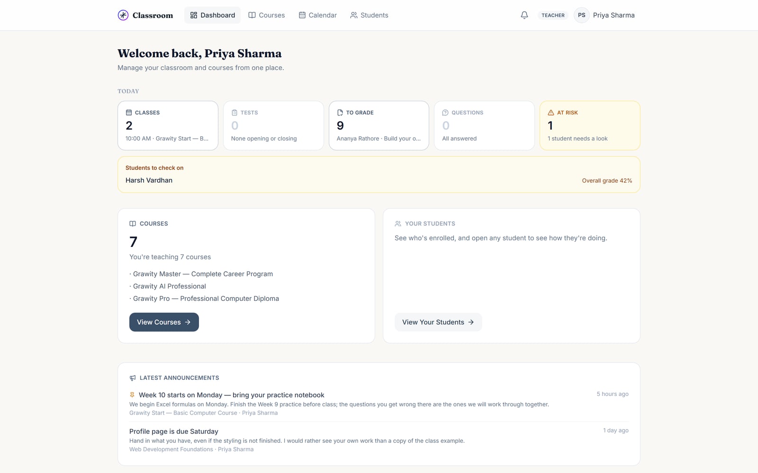Click the Classroom logo icon
The height and width of the screenshot is (473, 758).
pos(123,15)
